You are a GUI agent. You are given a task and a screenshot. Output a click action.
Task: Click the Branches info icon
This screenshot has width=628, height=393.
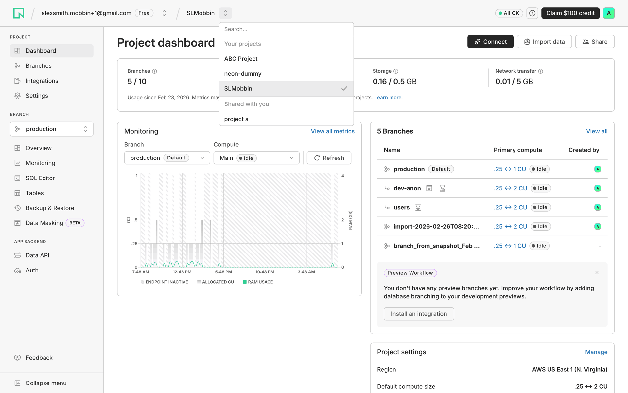[x=155, y=71]
